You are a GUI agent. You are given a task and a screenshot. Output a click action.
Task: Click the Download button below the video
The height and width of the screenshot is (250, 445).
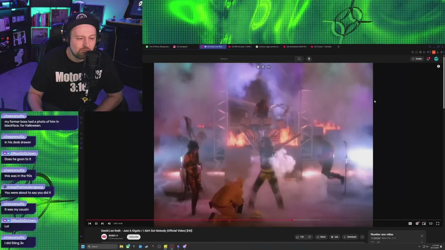point(350,237)
